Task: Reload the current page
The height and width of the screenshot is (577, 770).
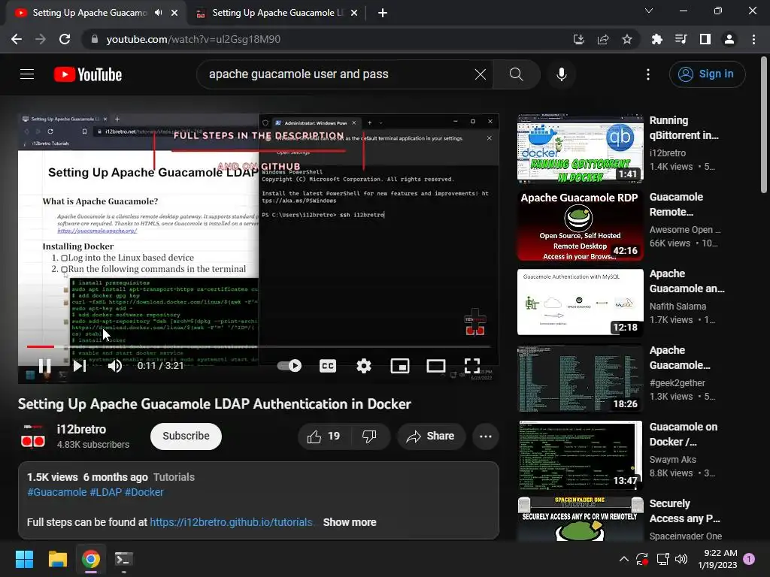Action: (65, 39)
